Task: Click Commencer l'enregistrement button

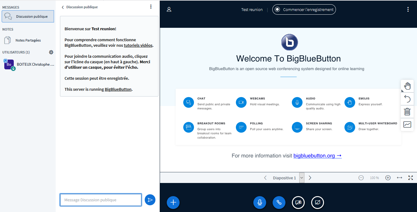Action: (x=304, y=9)
